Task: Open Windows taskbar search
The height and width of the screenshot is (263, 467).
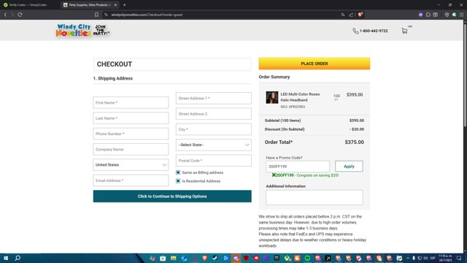Action: coord(18,258)
